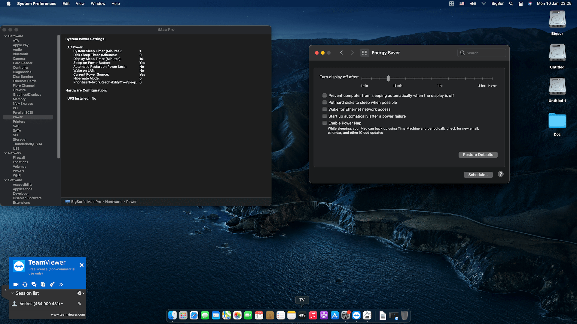Click the Restore Defaults button
This screenshot has width=577, height=324.
pyautogui.click(x=478, y=155)
